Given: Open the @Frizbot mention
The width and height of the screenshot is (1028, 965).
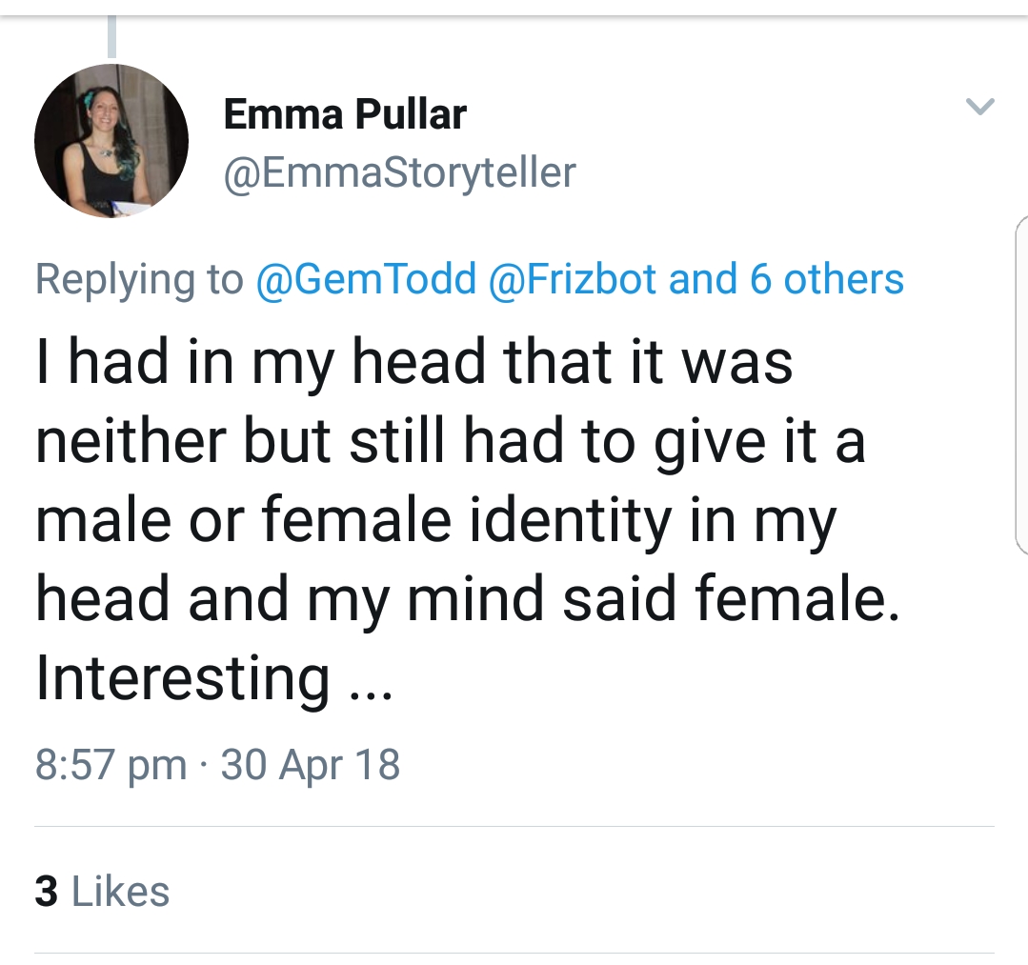Looking at the screenshot, I should pyautogui.click(x=573, y=279).
